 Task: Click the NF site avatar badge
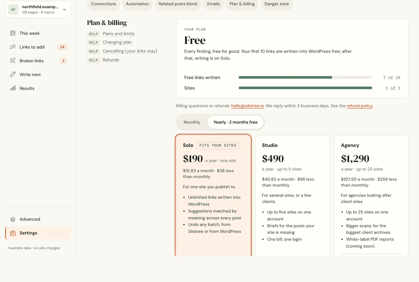tap(13, 10)
